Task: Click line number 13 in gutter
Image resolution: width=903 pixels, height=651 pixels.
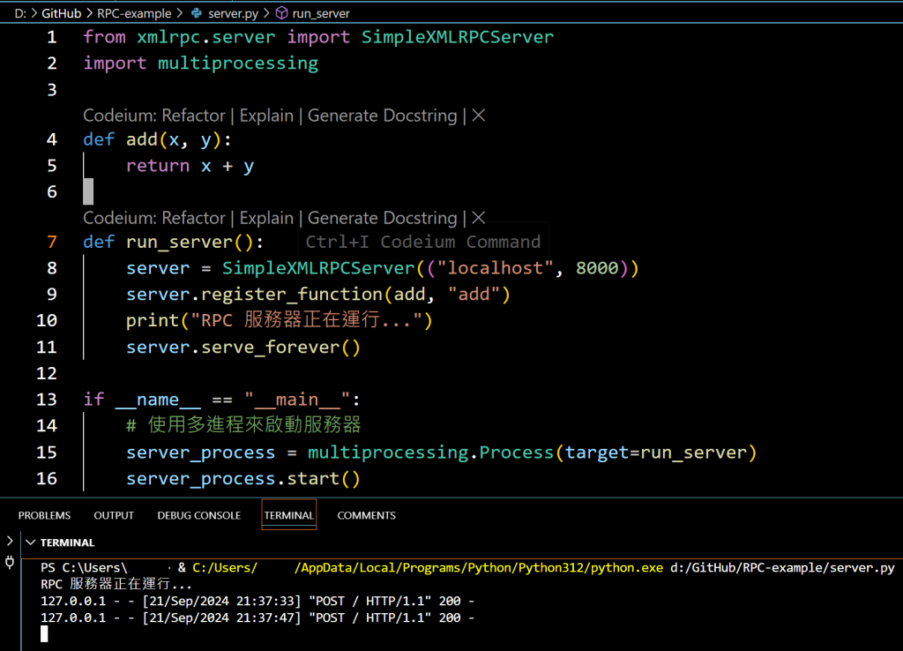Action: point(47,400)
